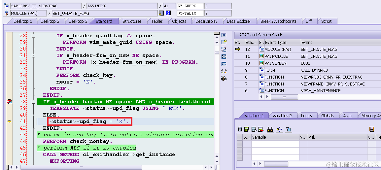Click the SY-TABIX field name box

point(190,13)
